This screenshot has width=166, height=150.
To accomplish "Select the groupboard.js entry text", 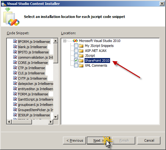I will click(x=35, y=105).
